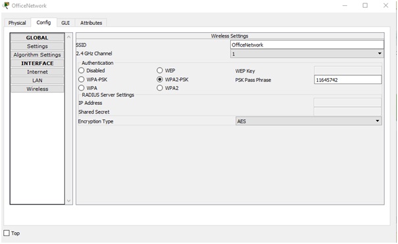Click the 2.4 GHz Channel label

point(94,53)
